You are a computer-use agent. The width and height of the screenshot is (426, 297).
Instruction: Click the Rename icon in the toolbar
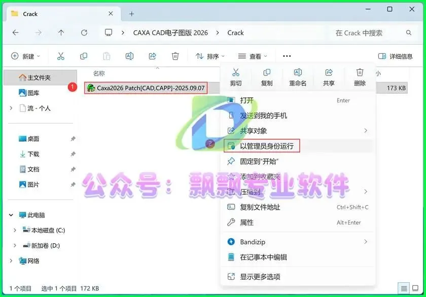(129, 56)
